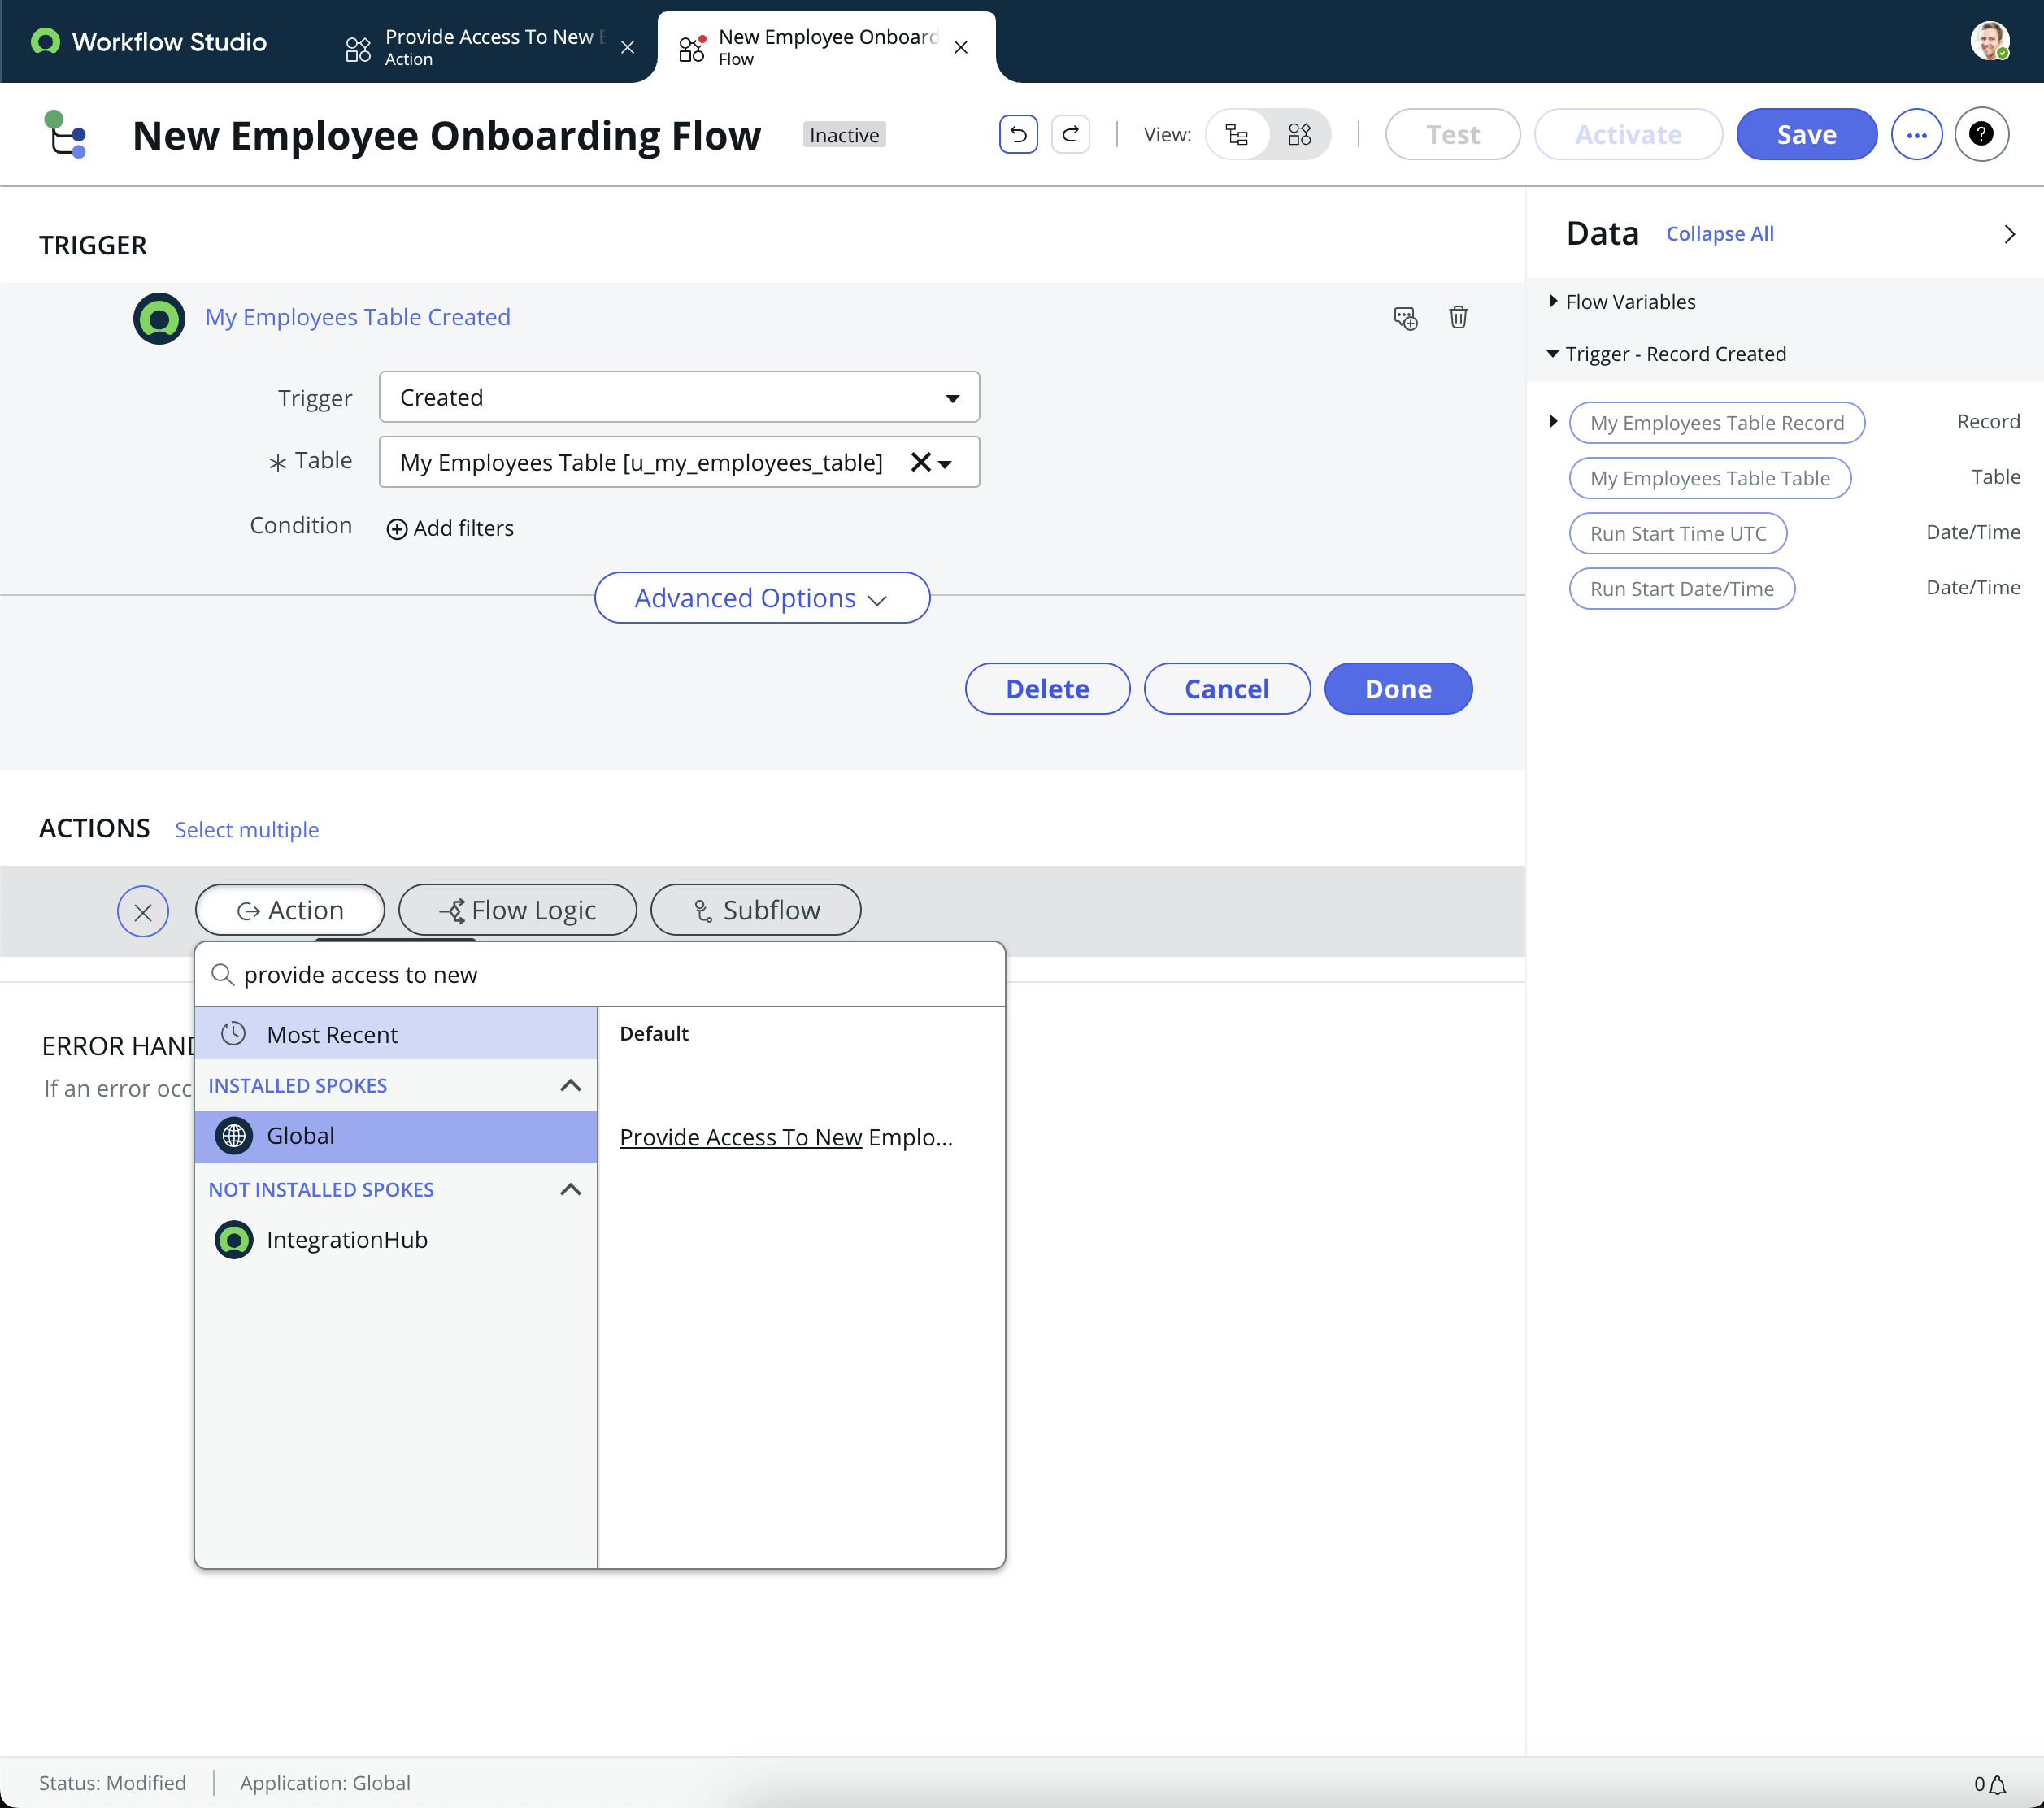Screen dimensions: 2044x1808
Task: Click the search magnifier icon
Action: pyautogui.click(x=223, y=974)
